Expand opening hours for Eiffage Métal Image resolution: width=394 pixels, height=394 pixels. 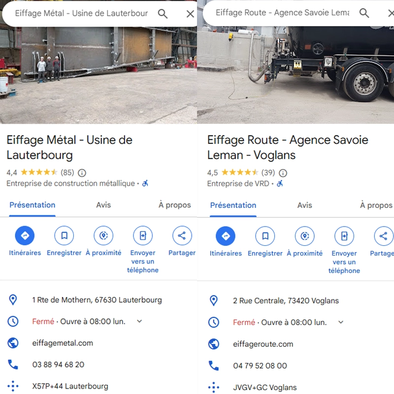139,321
